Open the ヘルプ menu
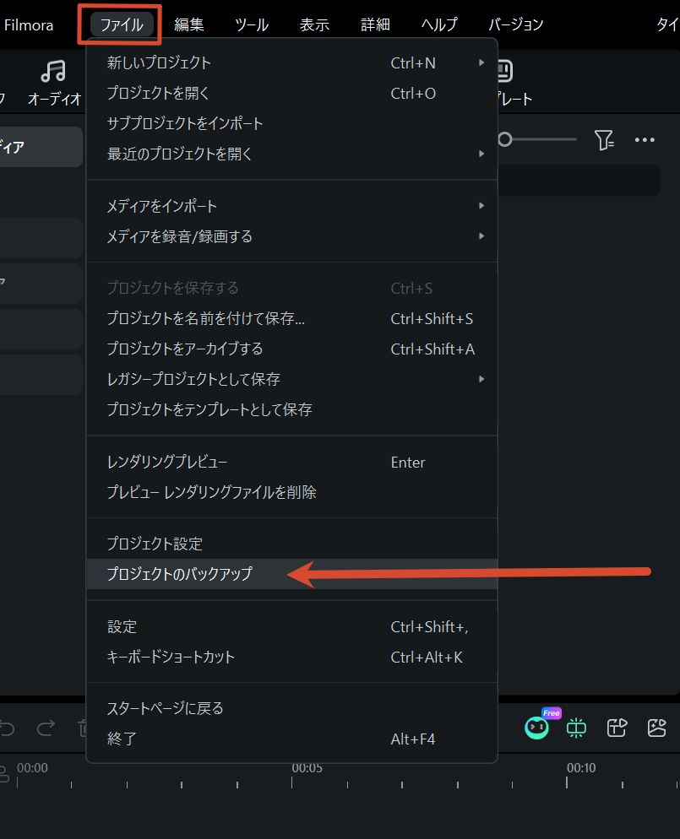The height and width of the screenshot is (839, 680). [439, 24]
